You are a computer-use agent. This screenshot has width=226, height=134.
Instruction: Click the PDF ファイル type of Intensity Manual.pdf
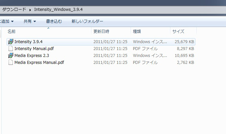(x=145, y=49)
